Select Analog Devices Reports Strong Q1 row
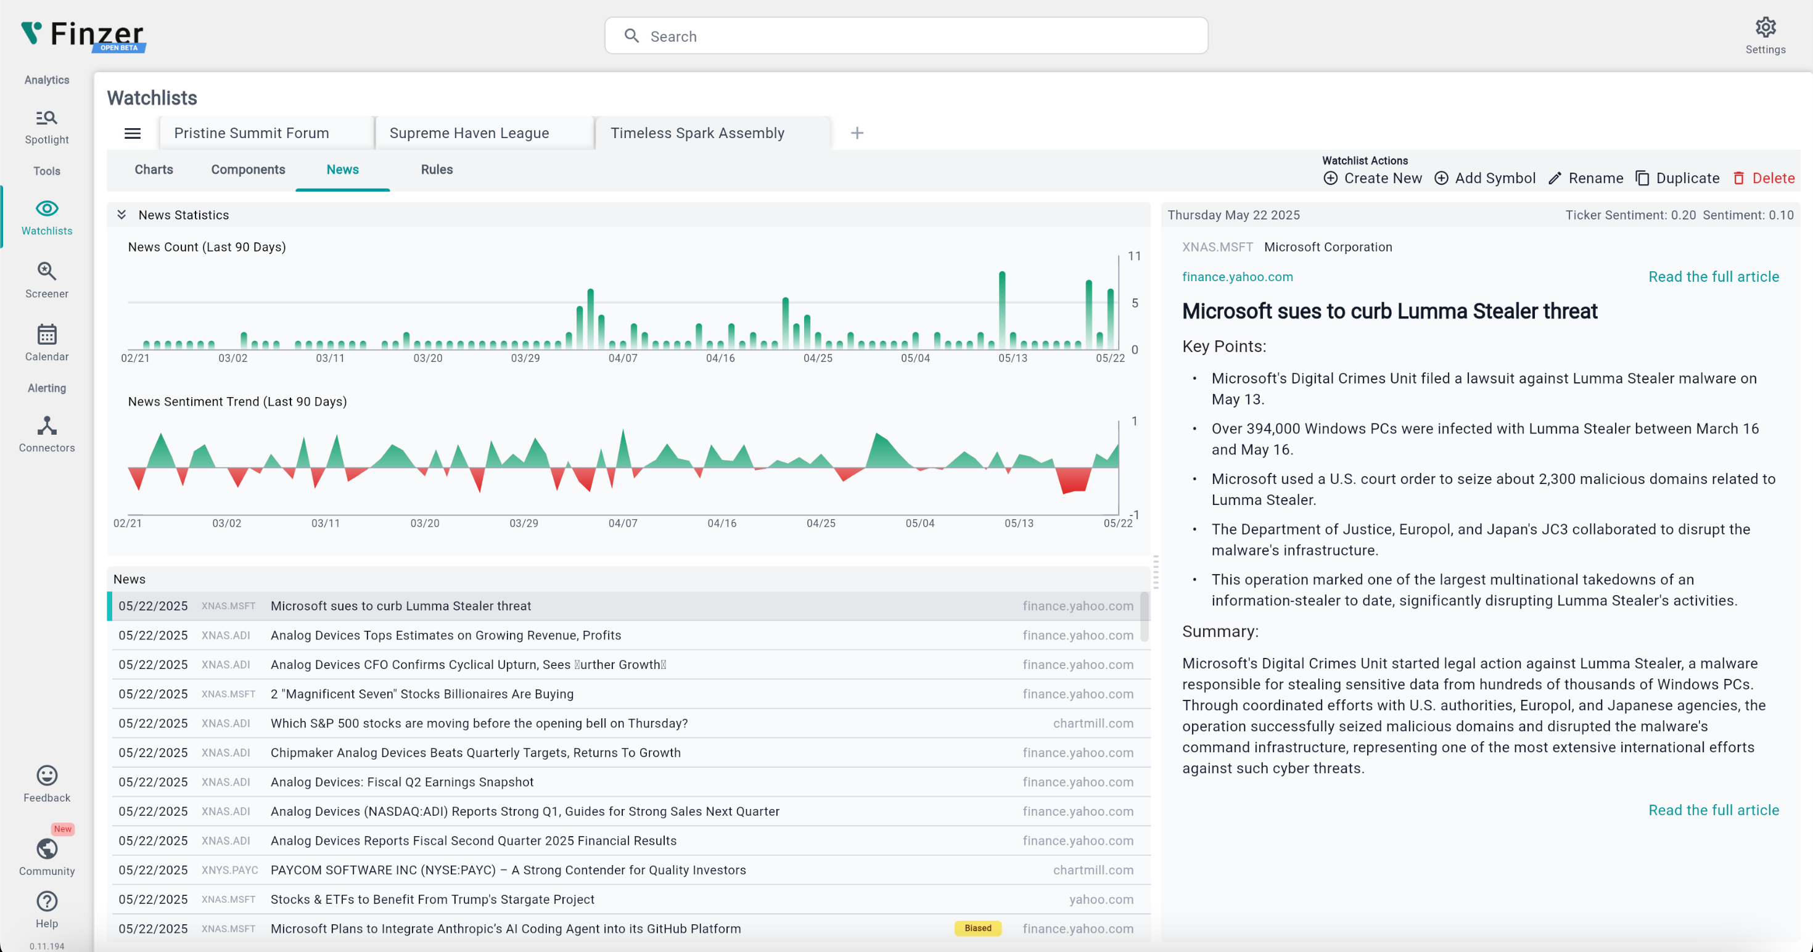 pos(630,811)
